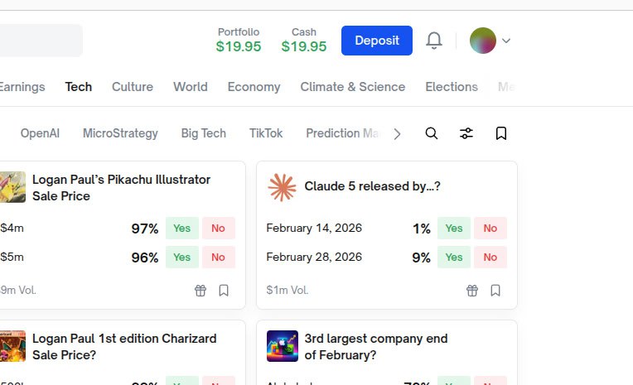Open the Portfolio balance
This screenshot has width=633, height=385.
pyautogui.click(x=239, y=40)
